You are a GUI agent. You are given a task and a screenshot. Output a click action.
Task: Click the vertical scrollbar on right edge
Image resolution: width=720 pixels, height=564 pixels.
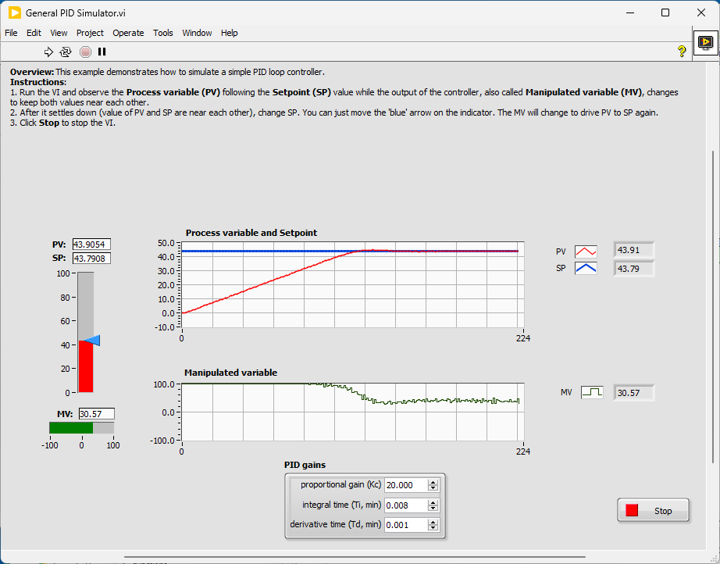(714, 305)
